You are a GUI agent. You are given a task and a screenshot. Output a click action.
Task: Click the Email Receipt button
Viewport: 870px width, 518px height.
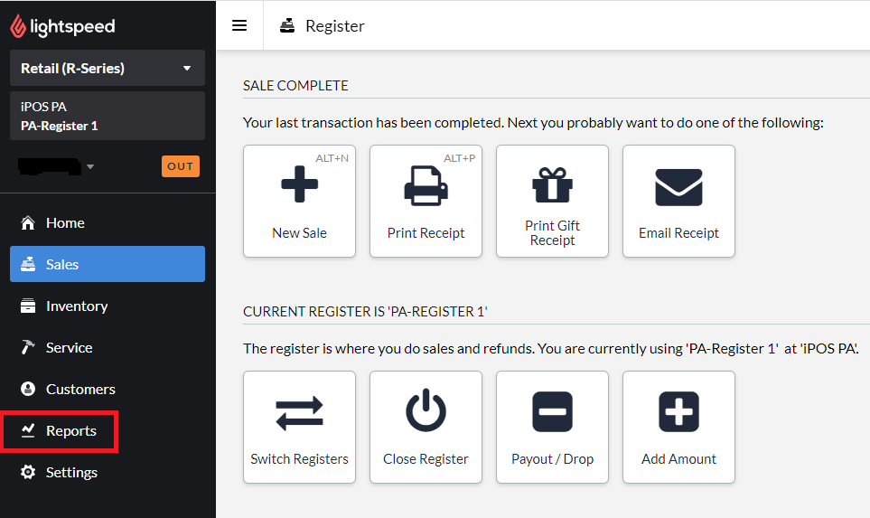(679, 201)
